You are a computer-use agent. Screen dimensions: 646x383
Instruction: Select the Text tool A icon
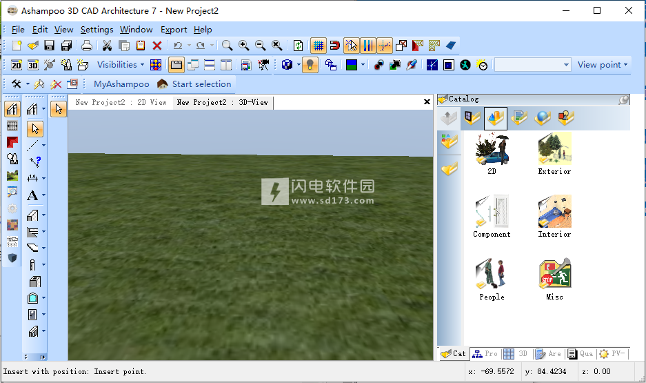click(32, 195)
